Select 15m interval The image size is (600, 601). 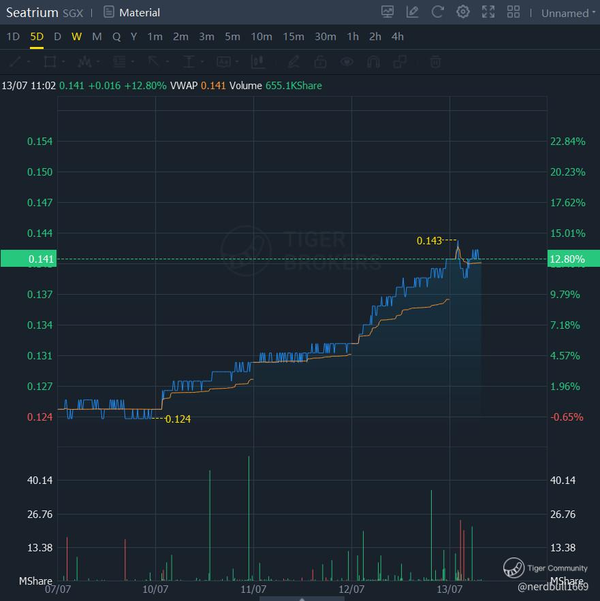tap(294, 36)
